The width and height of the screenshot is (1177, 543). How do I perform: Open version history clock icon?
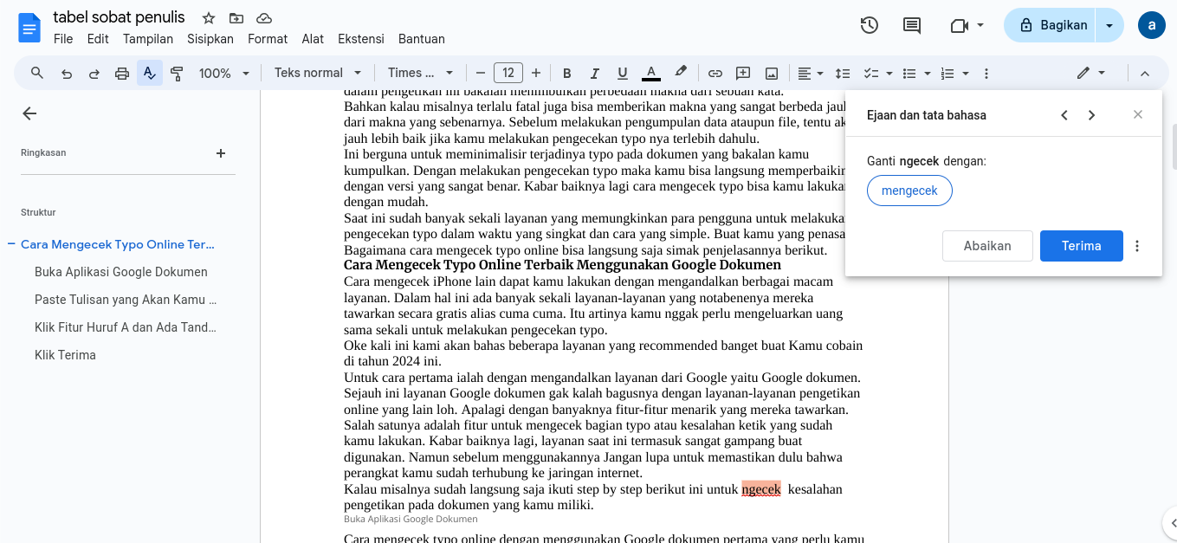coord(870,25)
